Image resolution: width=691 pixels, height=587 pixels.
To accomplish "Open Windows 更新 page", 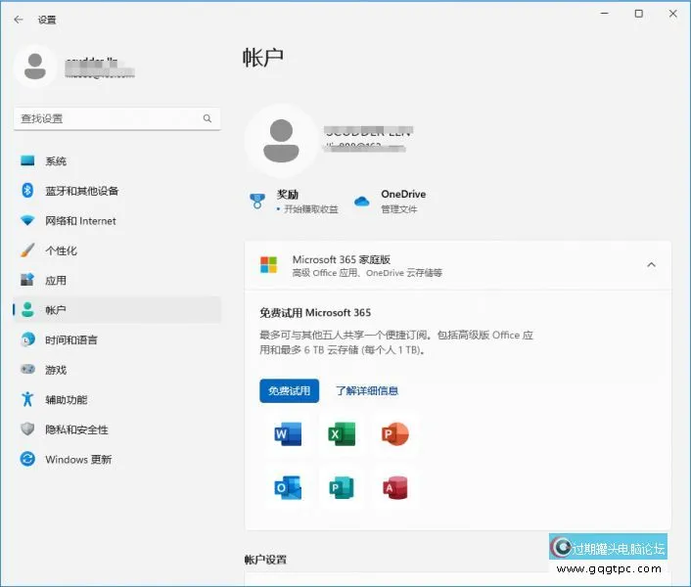I will [78, 460].
